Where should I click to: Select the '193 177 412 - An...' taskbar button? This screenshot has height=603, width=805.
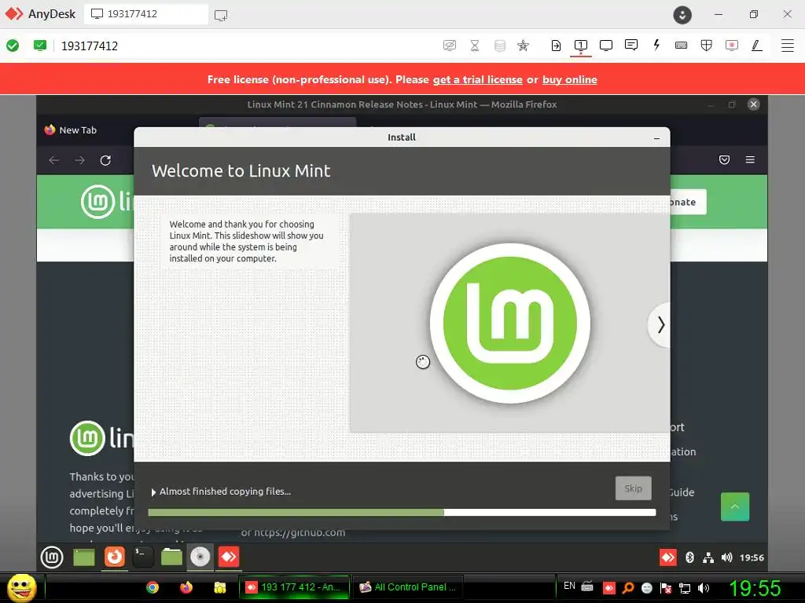[x=294, y=587]
